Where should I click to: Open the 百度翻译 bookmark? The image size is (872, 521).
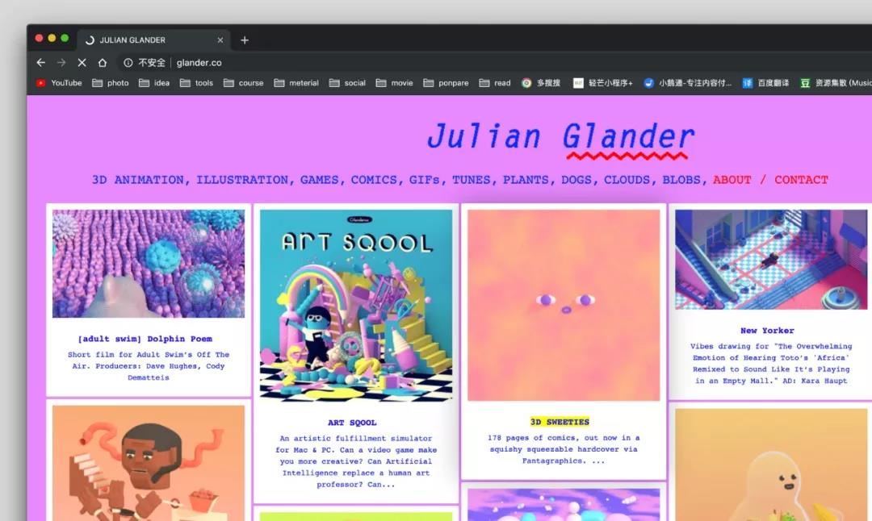765,83
